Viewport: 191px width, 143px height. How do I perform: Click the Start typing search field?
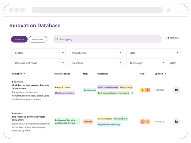click(109, 39)
